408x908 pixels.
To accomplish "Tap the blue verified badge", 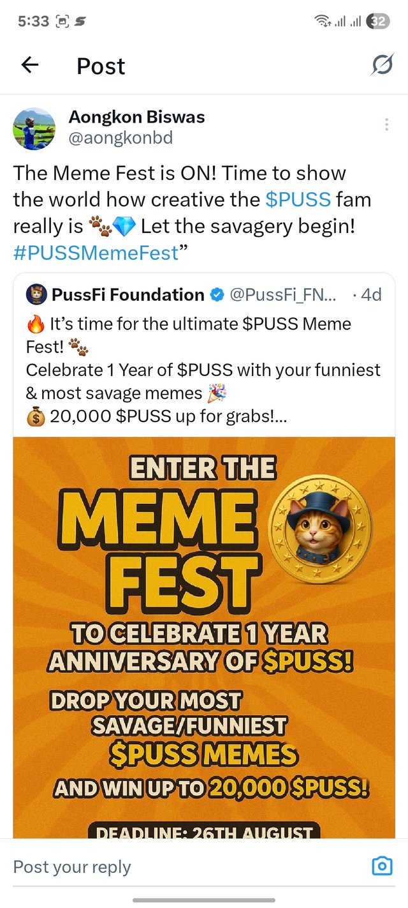I will [x=217, y=294].
